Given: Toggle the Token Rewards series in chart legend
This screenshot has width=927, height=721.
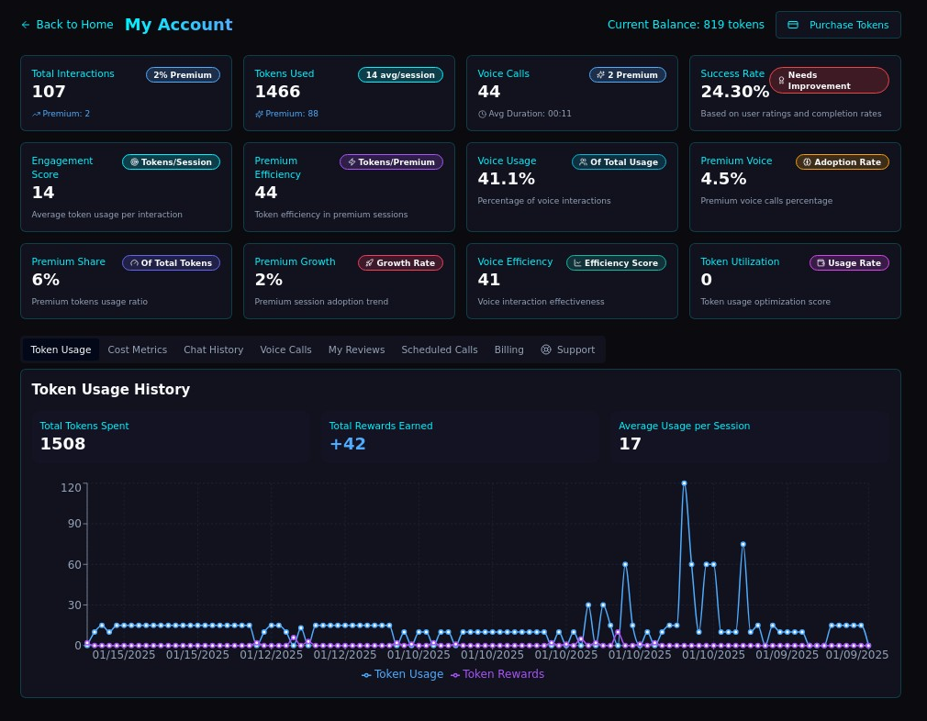Looking at the screenshot, I should pos(497,674).
